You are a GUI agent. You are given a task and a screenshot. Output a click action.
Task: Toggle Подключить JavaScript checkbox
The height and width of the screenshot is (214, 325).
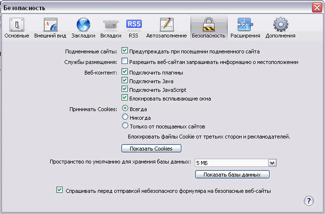[125, 89]
